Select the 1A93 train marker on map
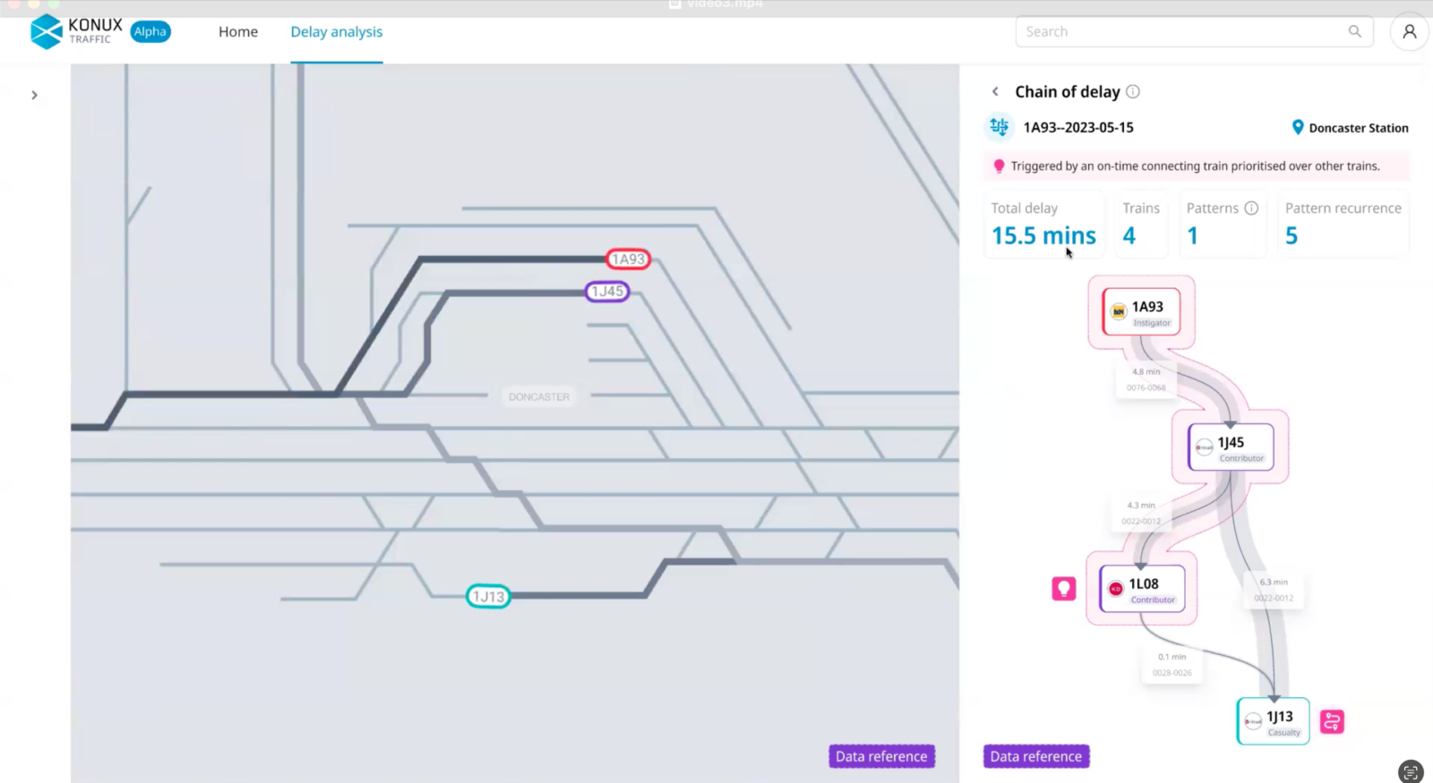The image size is (1433, 783). coord(628,260)
